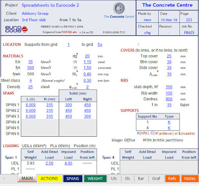Click the Eurocode logo icon
This screenshot has width=199, height=186.
click(x=16, y=29)
